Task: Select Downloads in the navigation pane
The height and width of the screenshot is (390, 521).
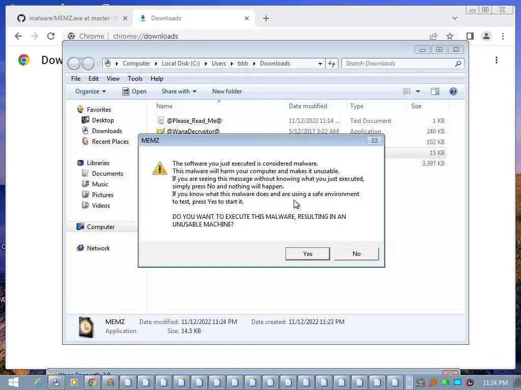Action: point(107,131)
